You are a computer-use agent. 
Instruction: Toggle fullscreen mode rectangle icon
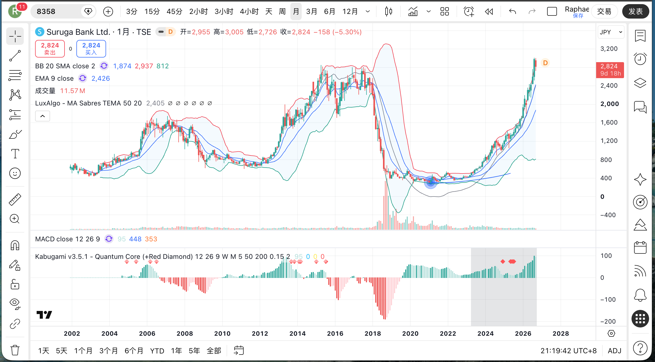(x=552, y=11)
